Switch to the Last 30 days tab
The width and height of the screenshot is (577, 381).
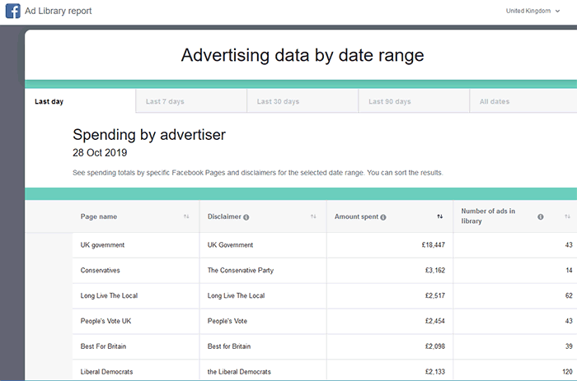coord(303,101)
